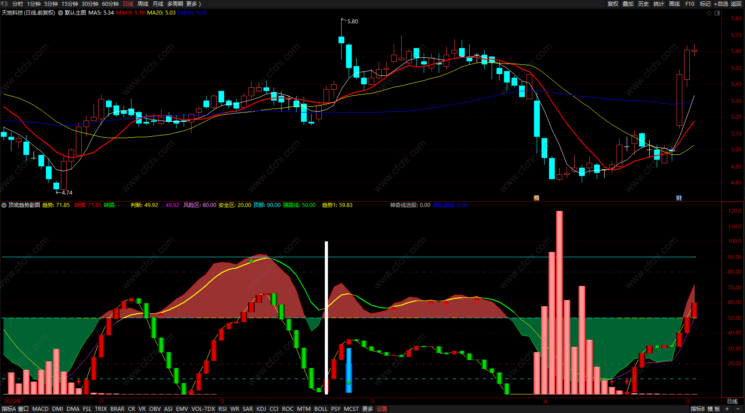Open 指标B indicator group
The width and height of the screenshot is (745, 413).
tap(698, 409)
